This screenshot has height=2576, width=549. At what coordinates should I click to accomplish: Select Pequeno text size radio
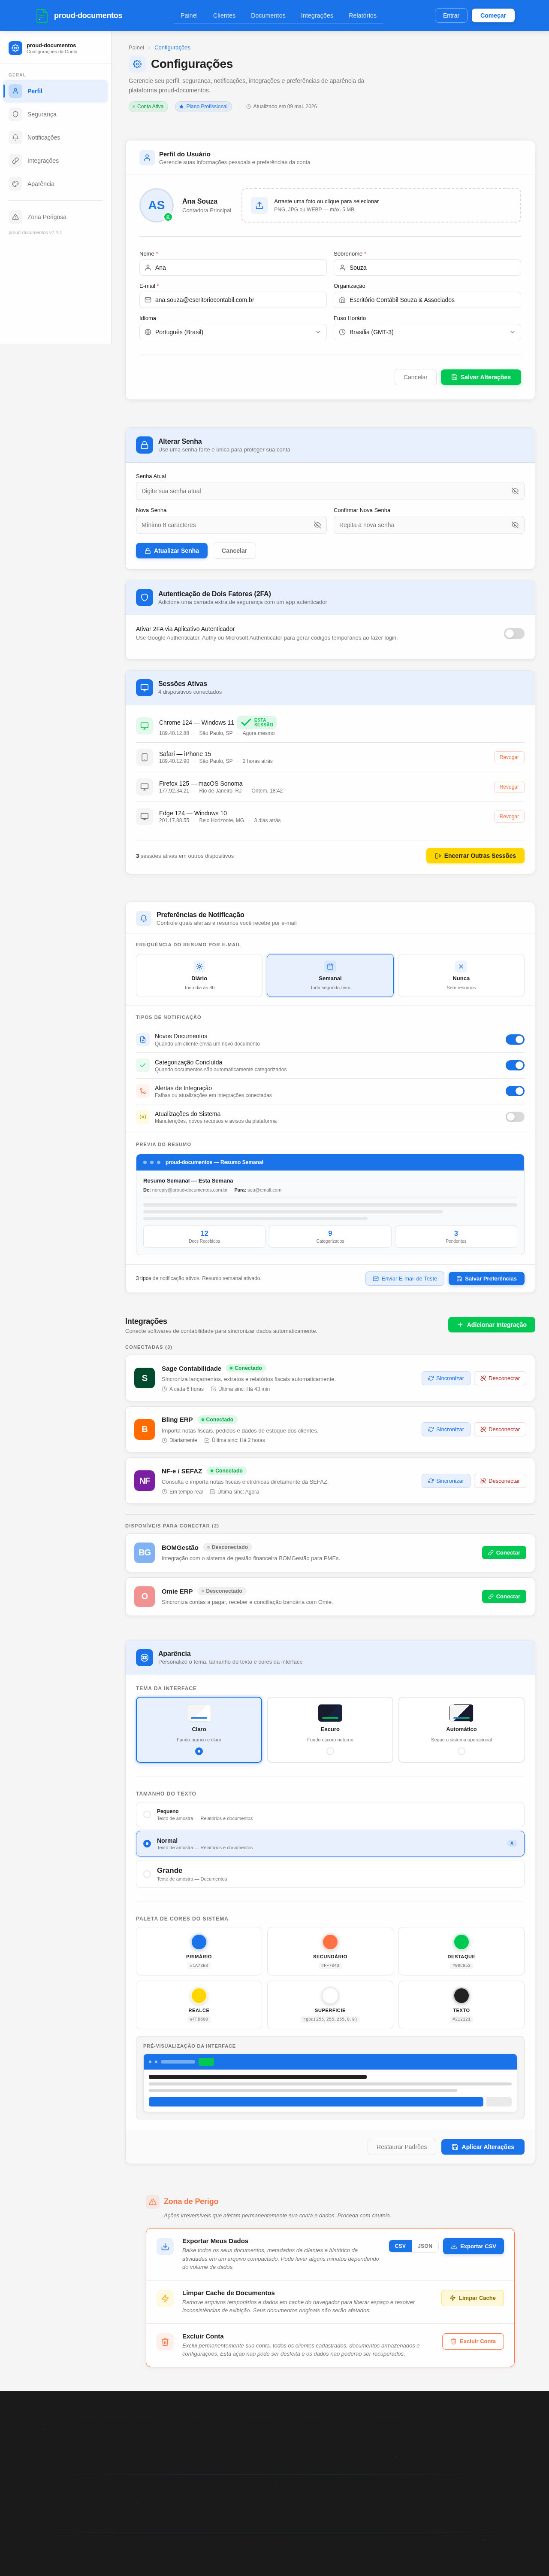147,1814
